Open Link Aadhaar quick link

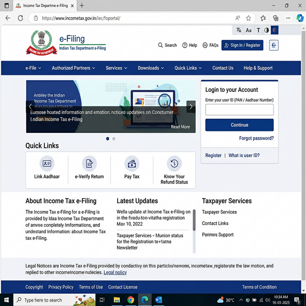coord(47,168)
